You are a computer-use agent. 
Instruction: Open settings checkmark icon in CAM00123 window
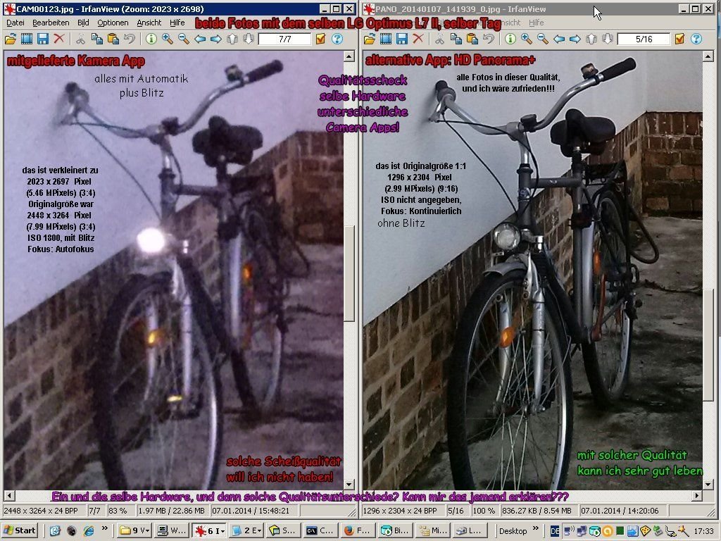(320, 39)
